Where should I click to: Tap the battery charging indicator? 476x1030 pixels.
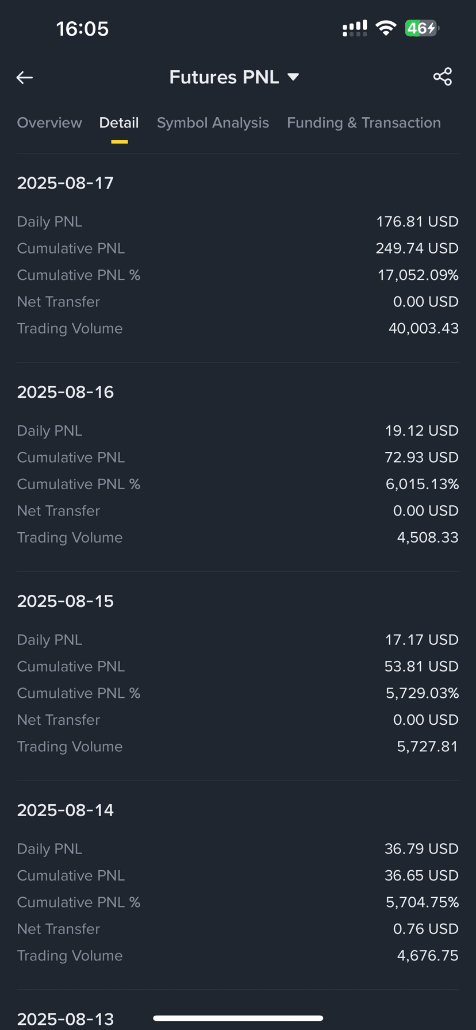[x=422, y=28]
